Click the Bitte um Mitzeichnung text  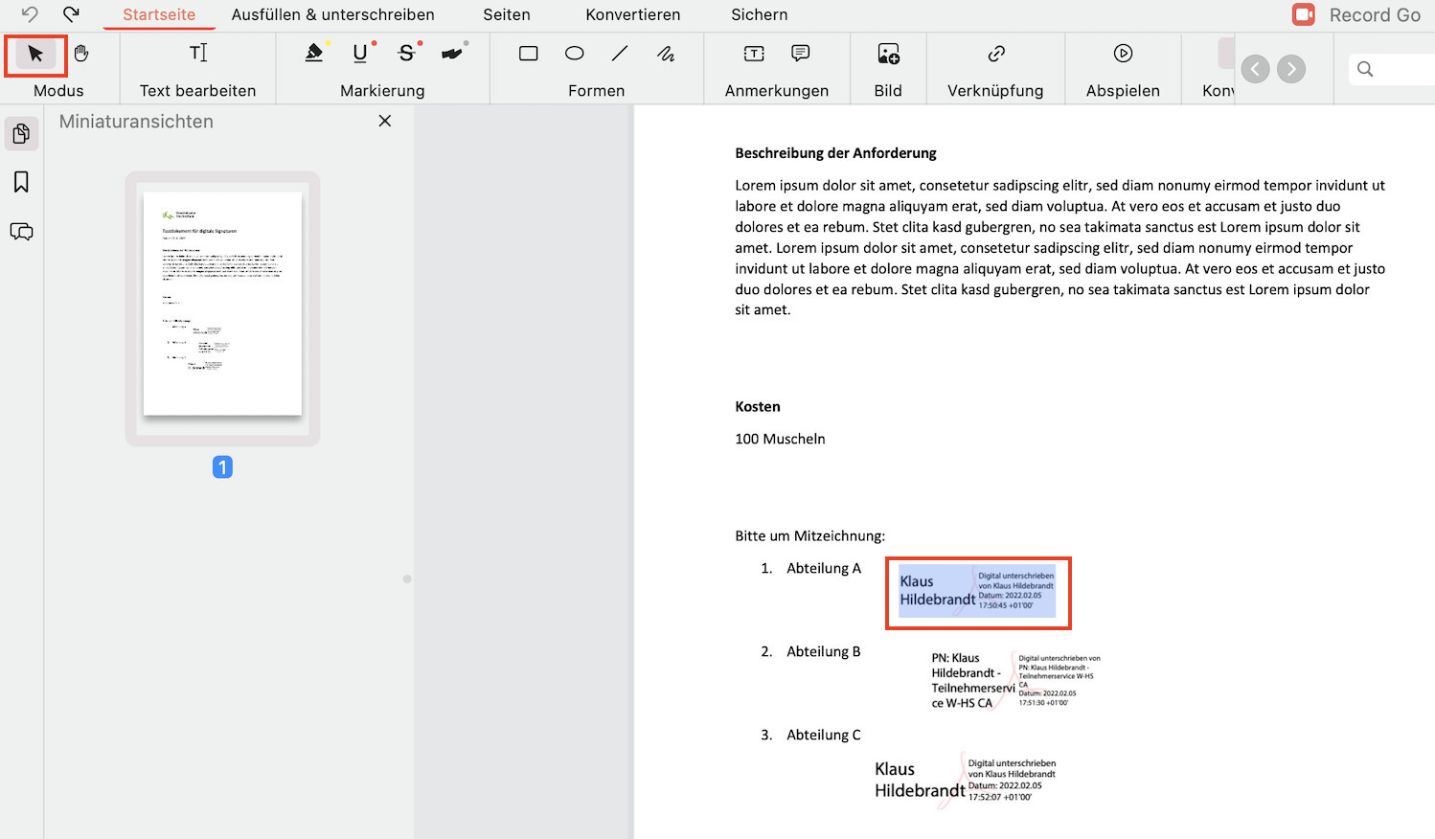(810, 536)
